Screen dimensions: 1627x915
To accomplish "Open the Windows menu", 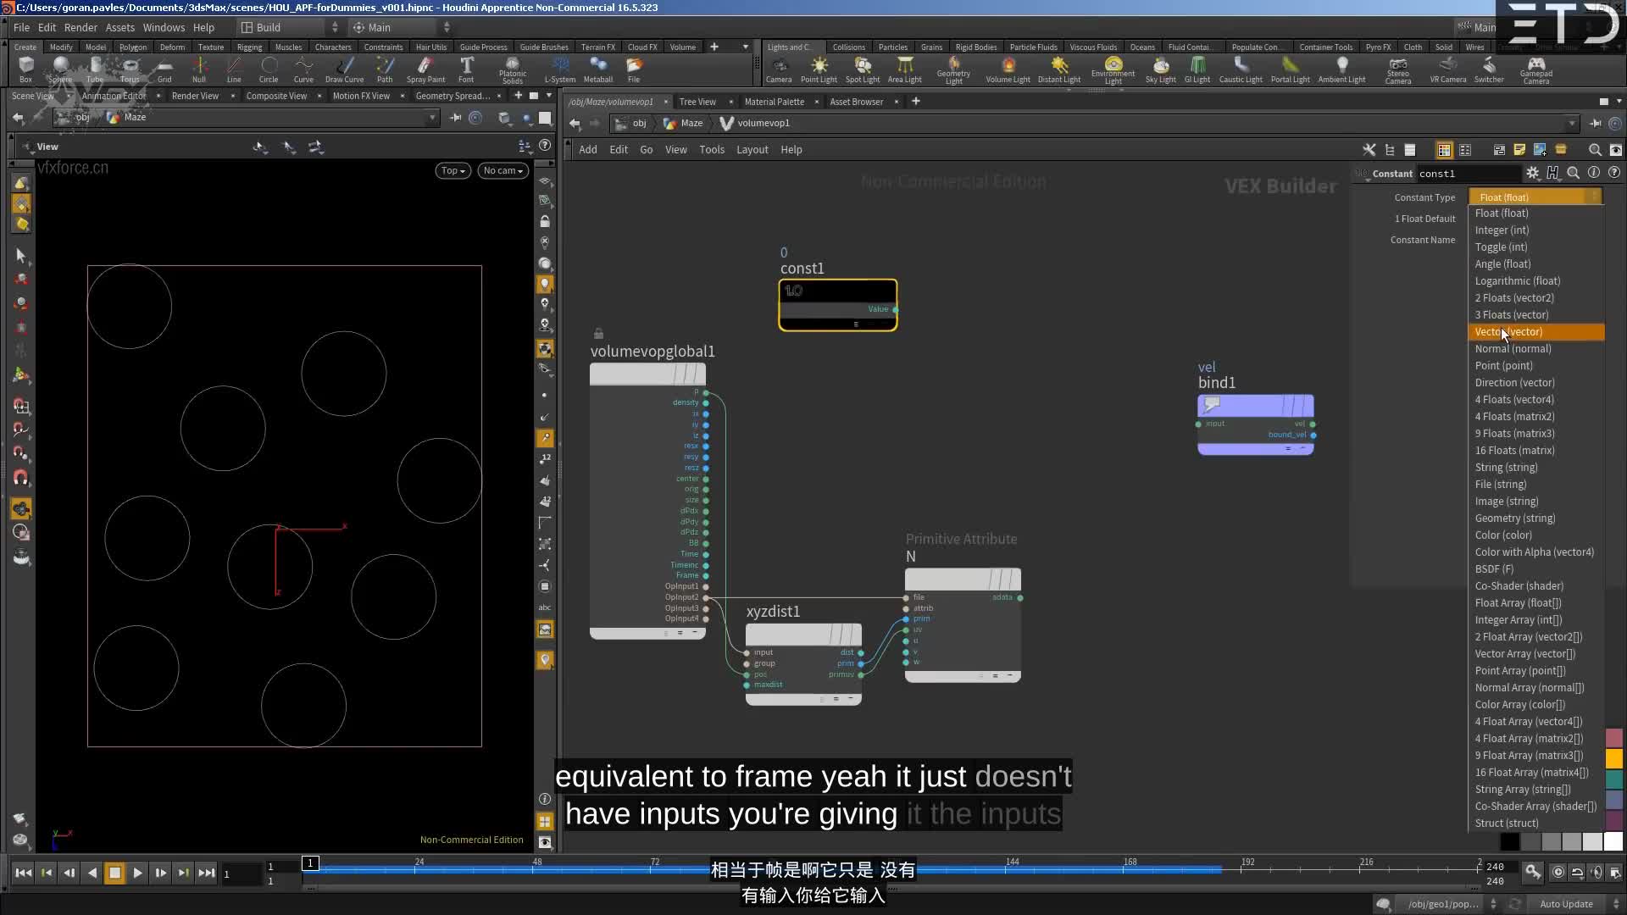I will click(x=164, y=27).
